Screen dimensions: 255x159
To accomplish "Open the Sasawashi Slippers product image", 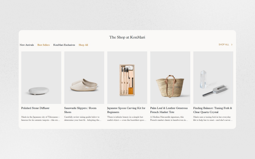I will click(x=84, y=77).
